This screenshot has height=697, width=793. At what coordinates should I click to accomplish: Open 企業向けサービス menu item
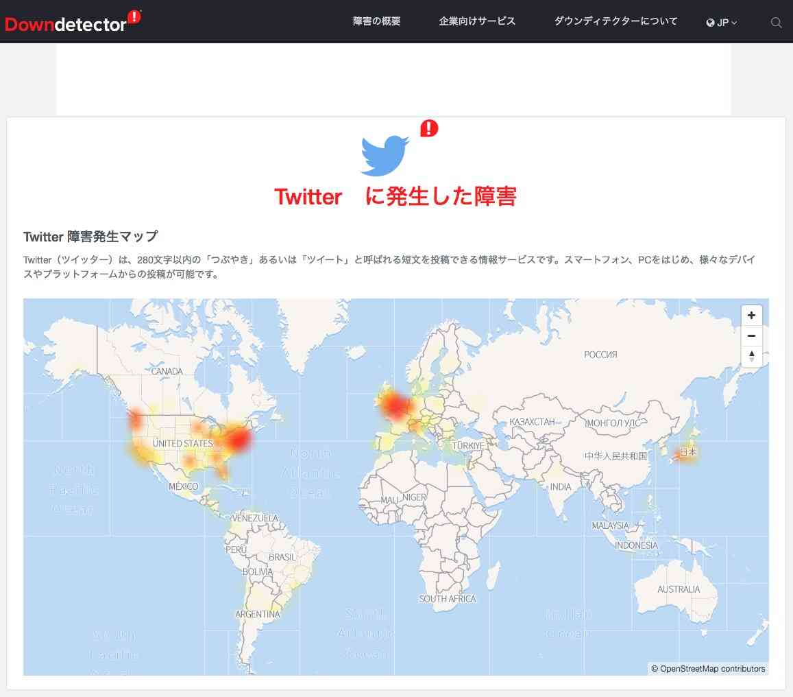pyautogui.click(x=477, y=21)
